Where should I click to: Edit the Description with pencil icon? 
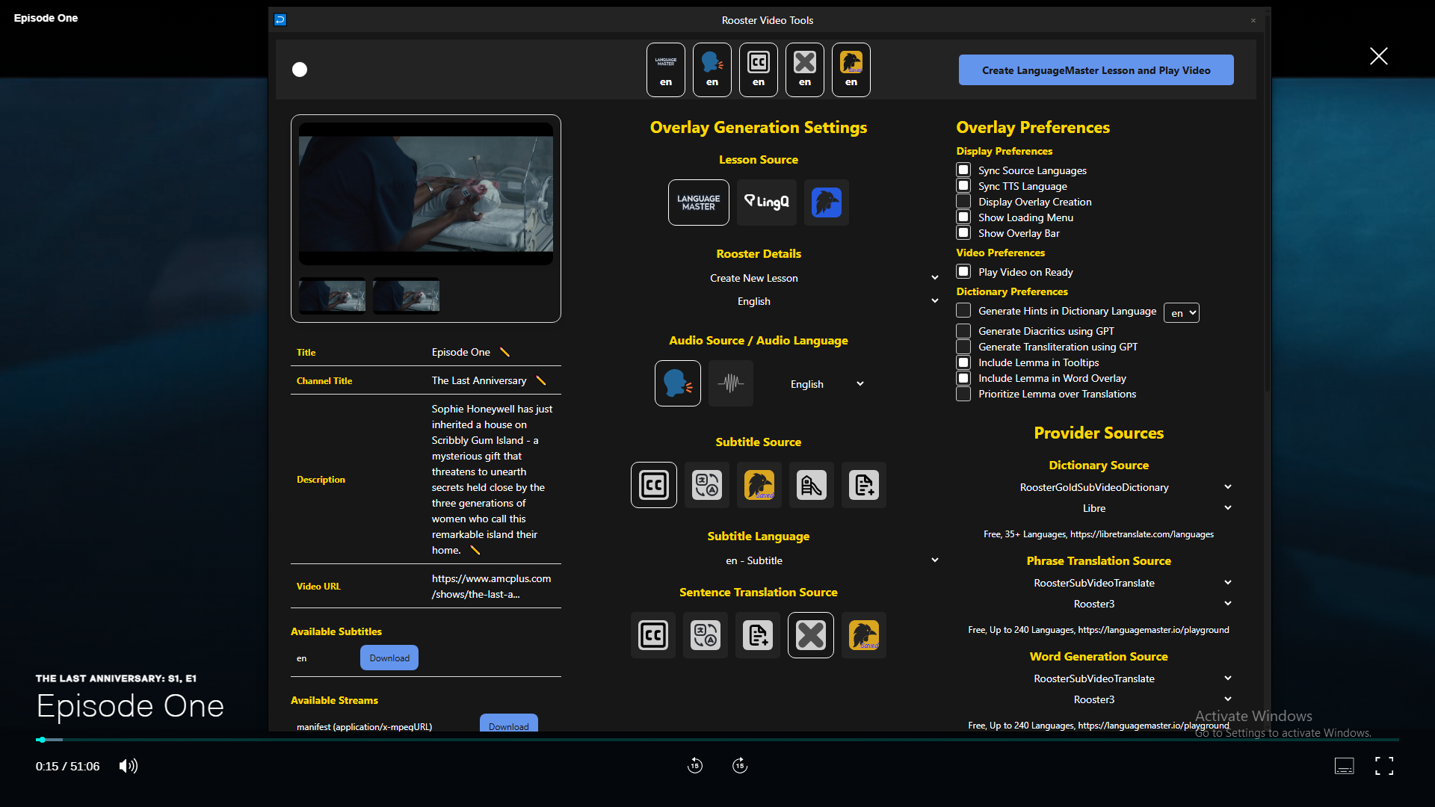click(x=475, y=550)
